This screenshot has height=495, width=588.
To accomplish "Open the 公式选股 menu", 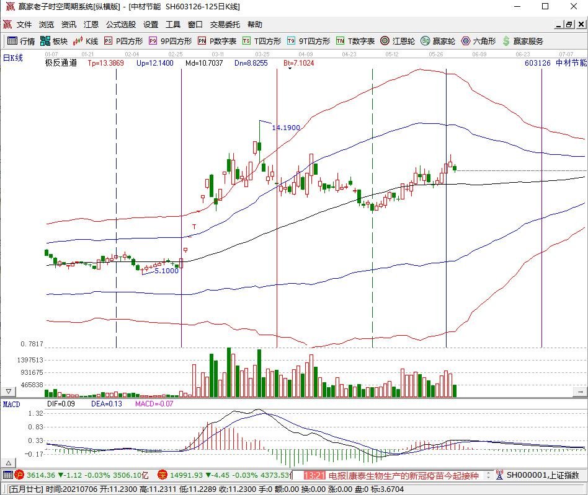I will 120,25.
